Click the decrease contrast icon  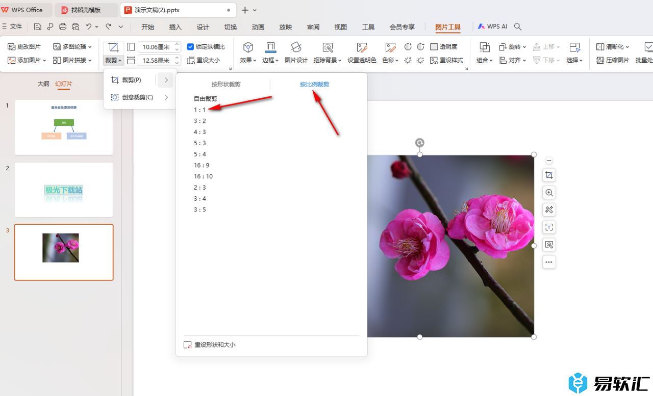(x=420, y=47)
